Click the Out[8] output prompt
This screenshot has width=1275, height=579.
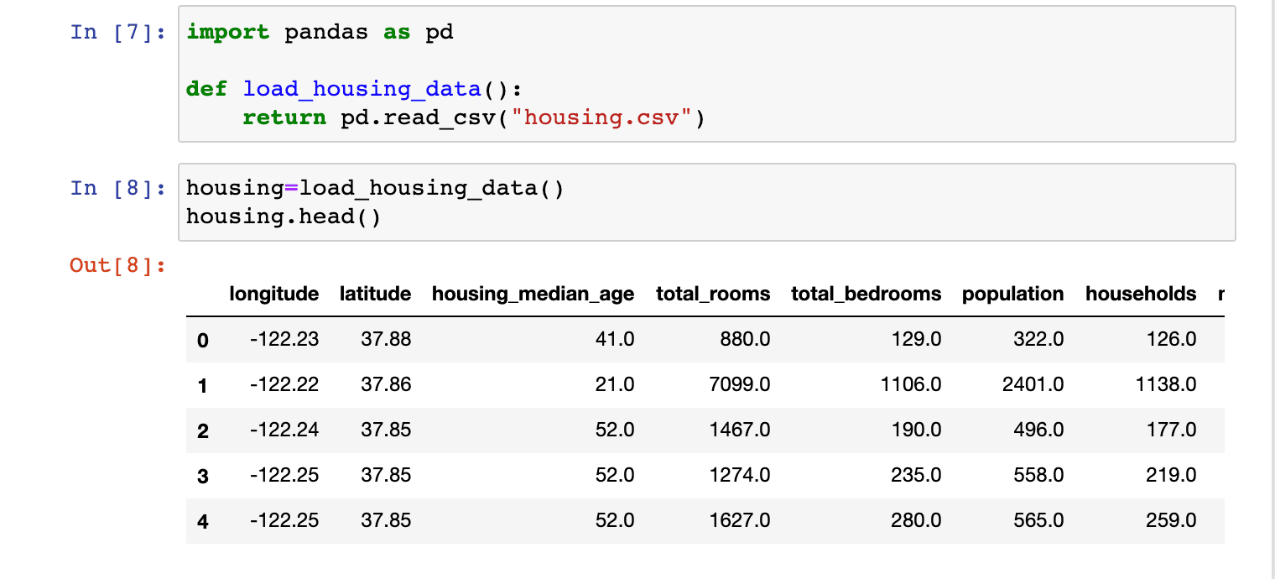tap(117, 265)
